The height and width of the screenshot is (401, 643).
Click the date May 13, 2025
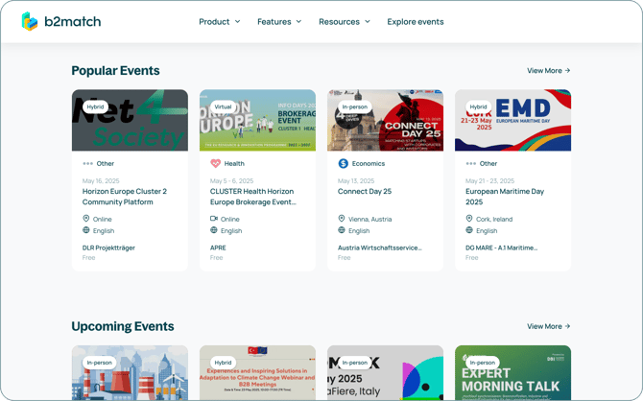356,180
